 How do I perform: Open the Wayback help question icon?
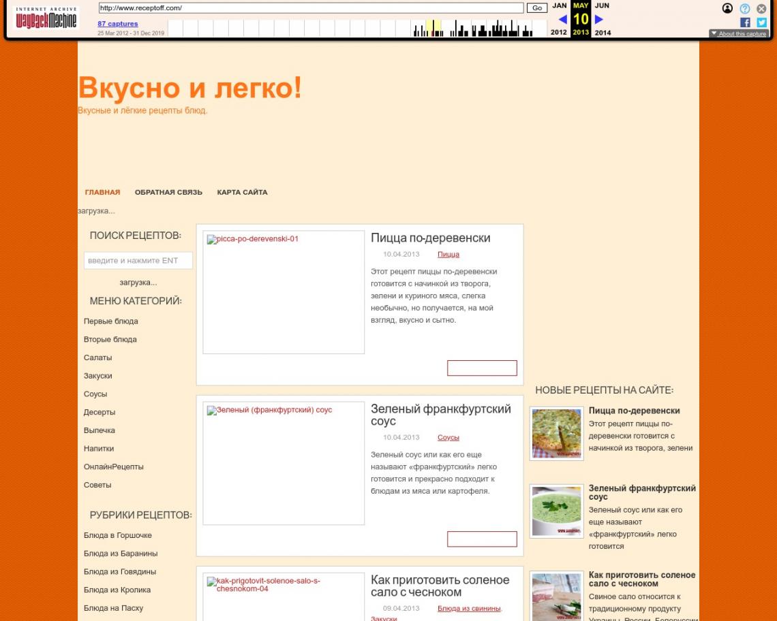point(744,8)
